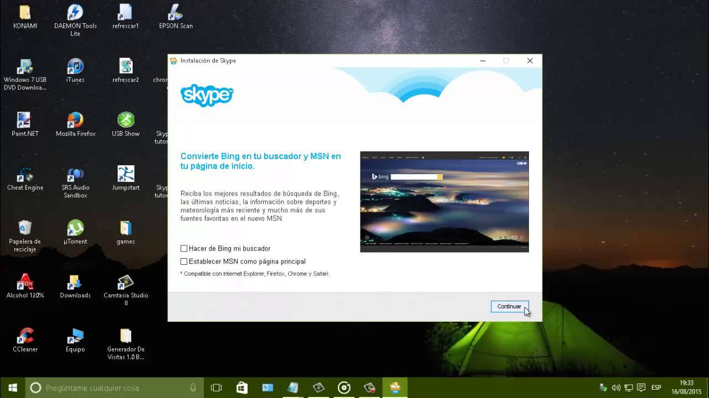The width and height of the screenshot is (709, 398).
Task: Open the Action Center notifications icon
Action: tap(641, 387)
